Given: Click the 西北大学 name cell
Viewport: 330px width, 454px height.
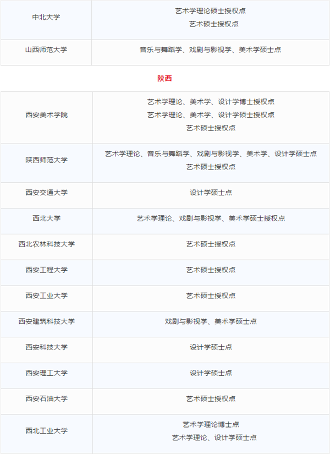Looking at the screenshot, I should click(46, 218).
